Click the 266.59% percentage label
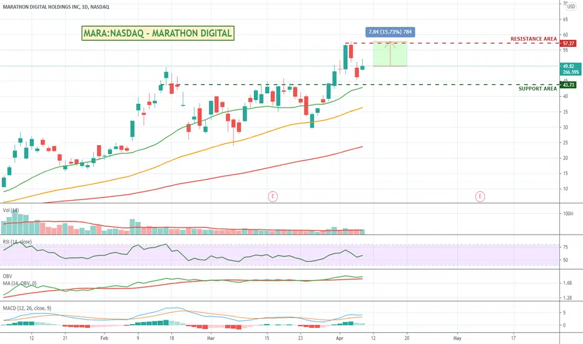 pos(570,72)
